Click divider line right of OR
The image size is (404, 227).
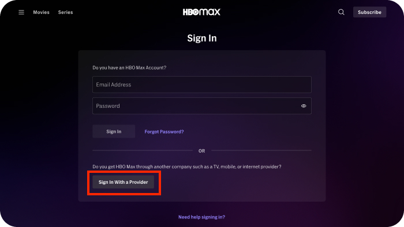click(261, 150)
